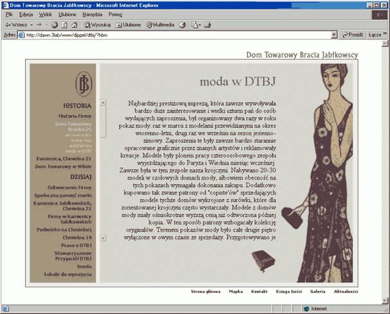This screenshot has height=314, width=390.
Task: Click the DTBJ monogram logo
Action: (x=82, y=84)
